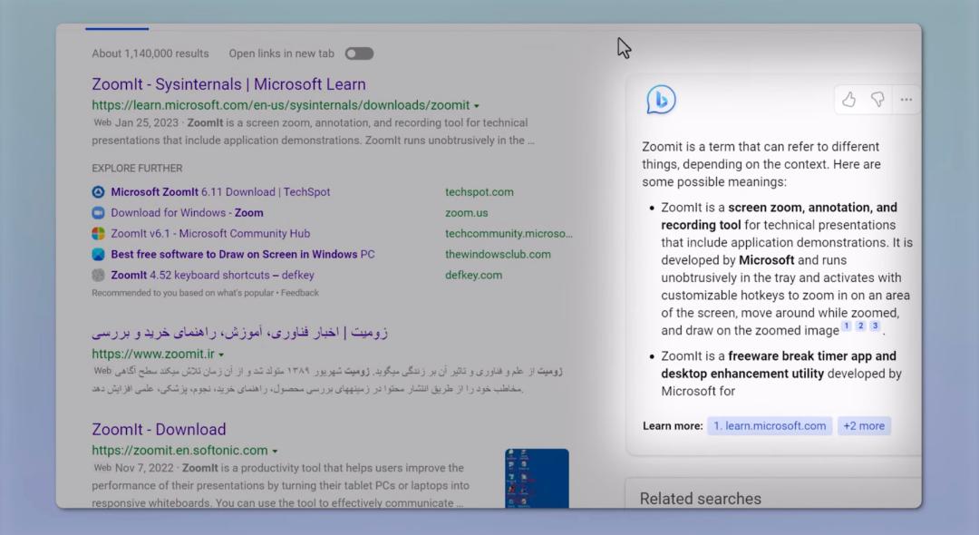Open Download for Windows - Zoom link
979x535 pixels.
point(187,212)
